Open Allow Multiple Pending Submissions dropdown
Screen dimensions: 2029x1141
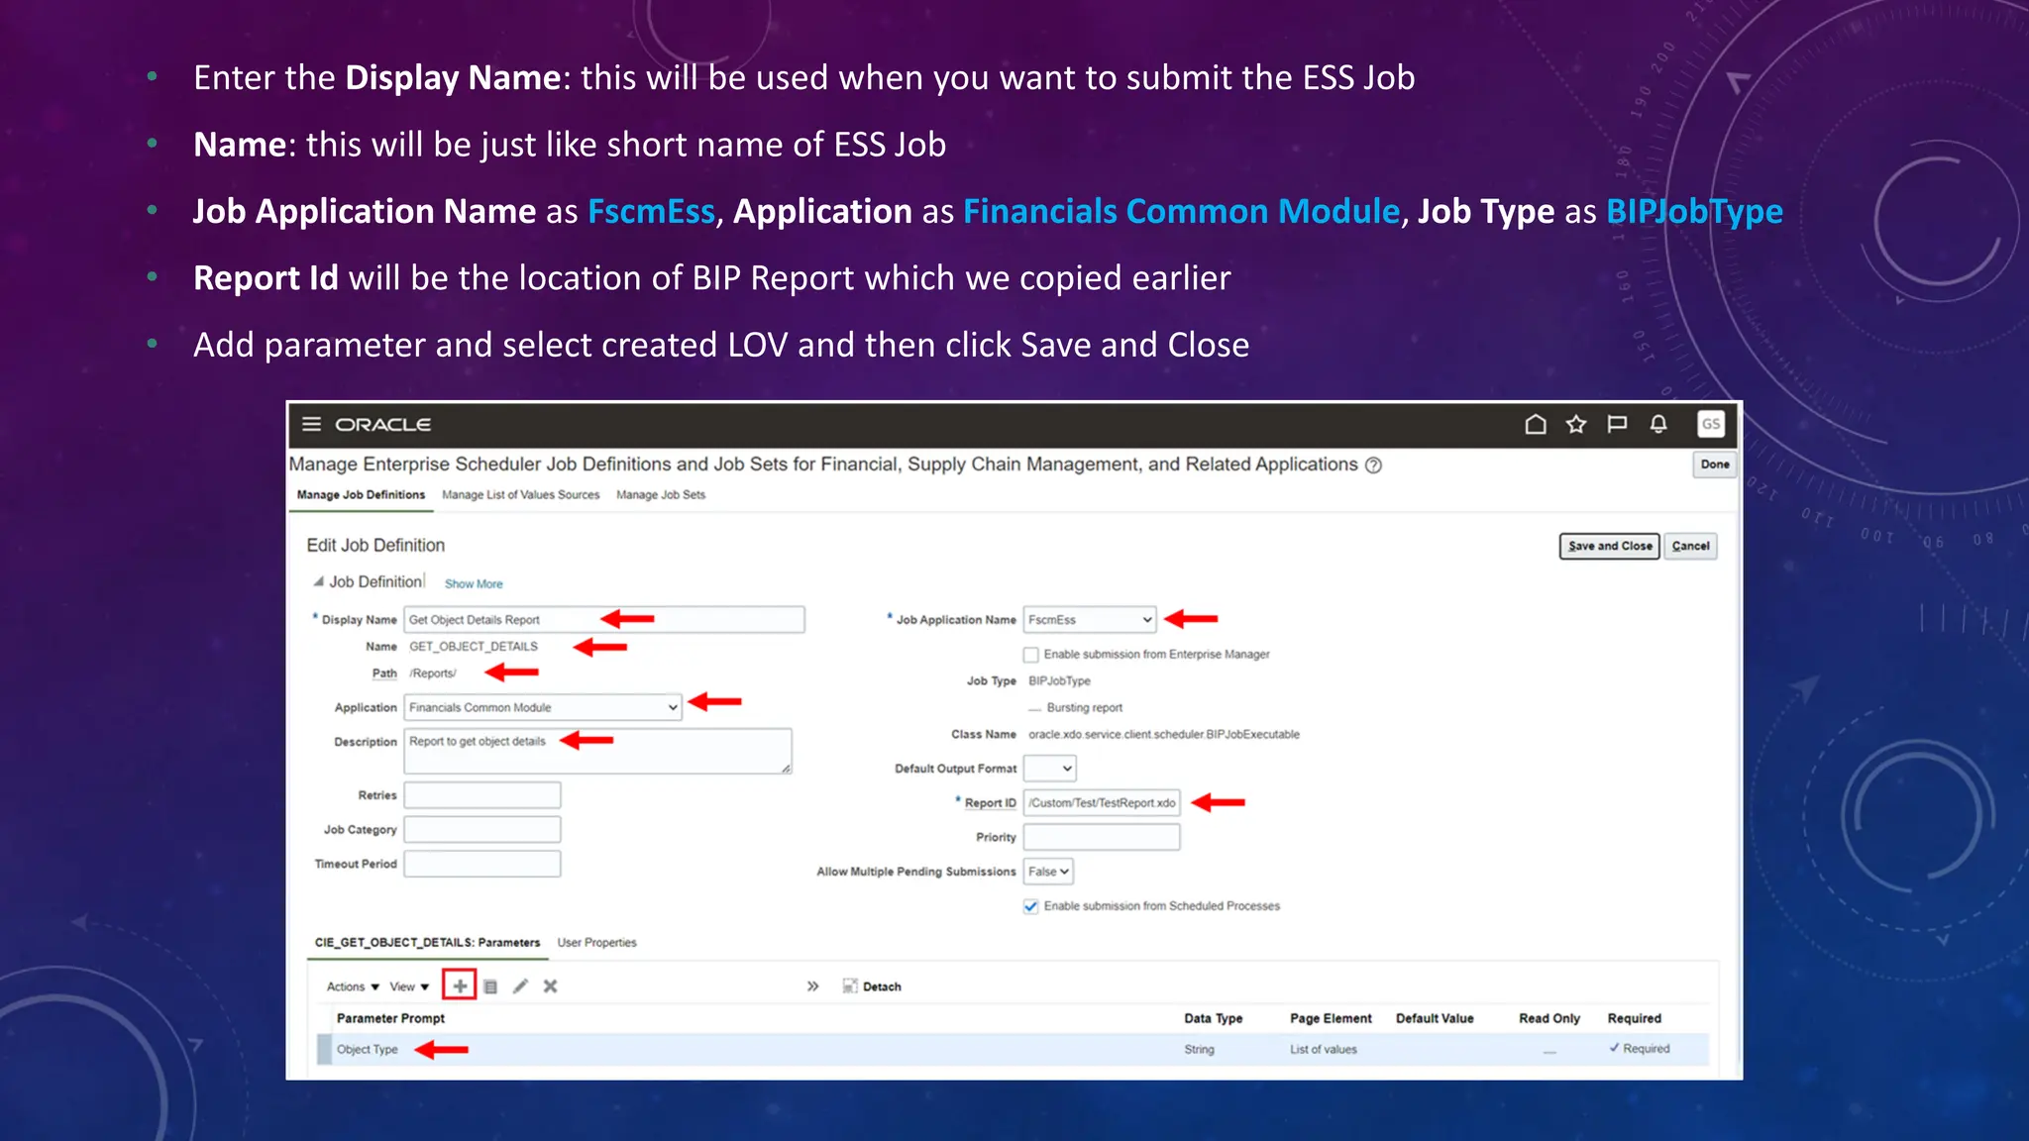(1048, 872)
